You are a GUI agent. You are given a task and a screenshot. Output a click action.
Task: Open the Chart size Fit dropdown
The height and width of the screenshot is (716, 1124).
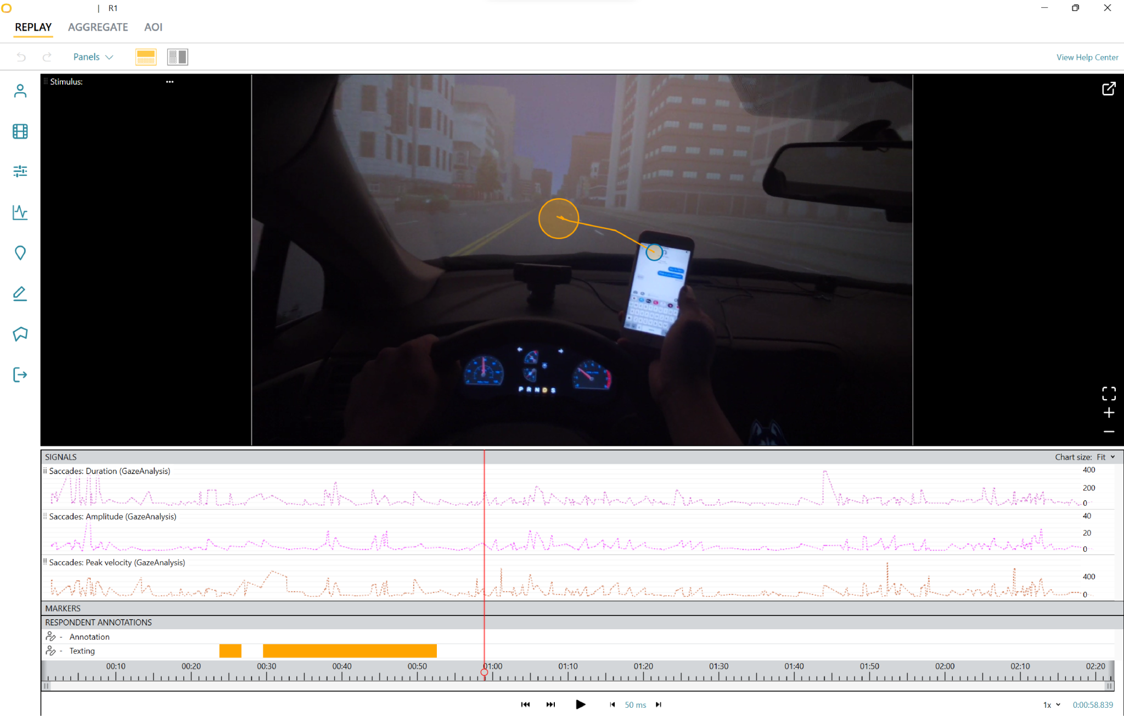coord(1103,456)
